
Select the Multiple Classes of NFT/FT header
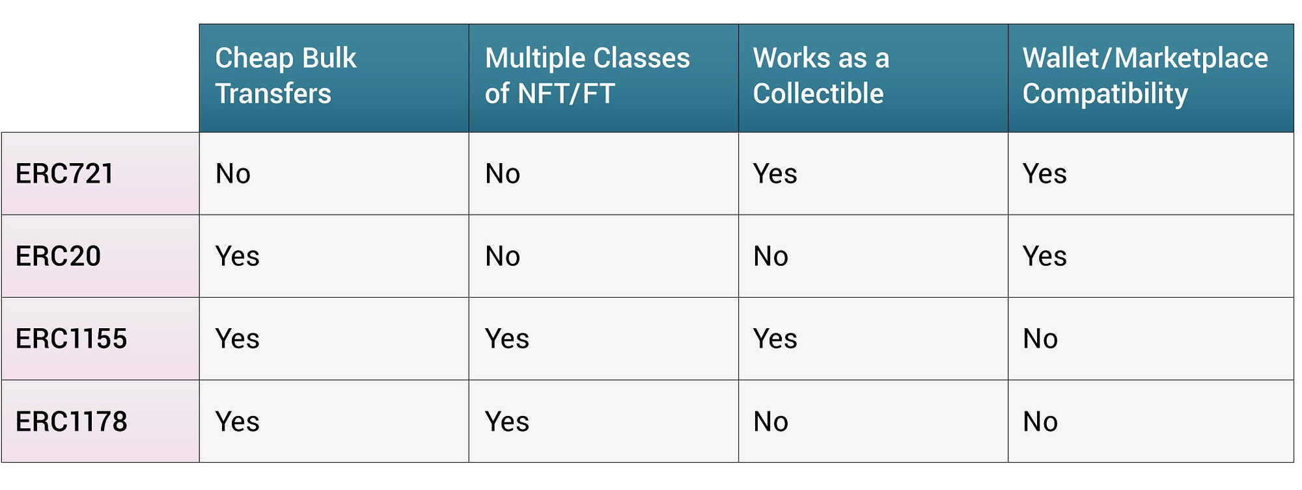click(x=603, y=78)
